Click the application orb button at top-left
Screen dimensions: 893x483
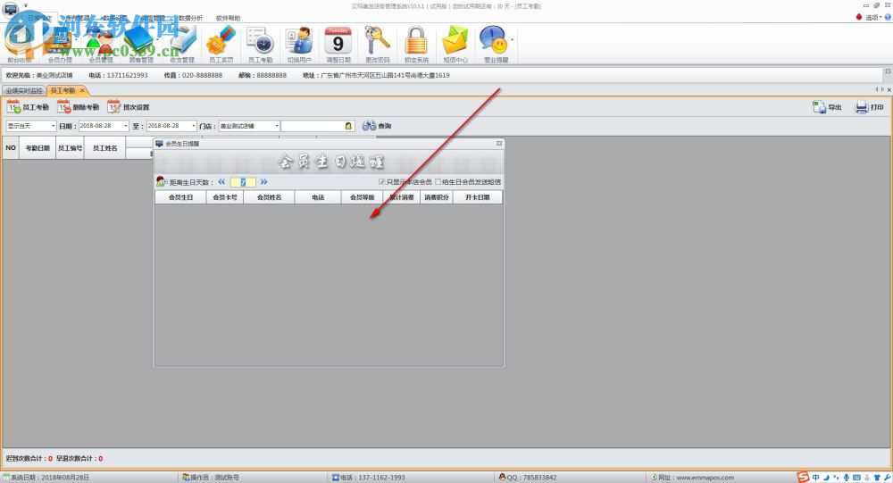pos(10,9)
